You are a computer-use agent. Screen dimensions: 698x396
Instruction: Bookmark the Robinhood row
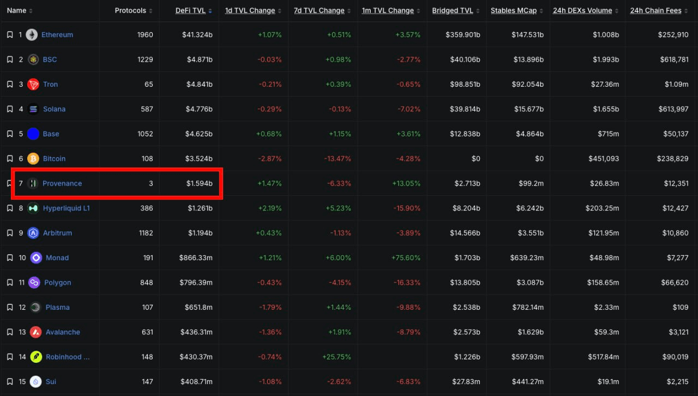[10, 357]
